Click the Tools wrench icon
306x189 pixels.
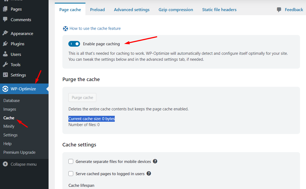[5, 65]
